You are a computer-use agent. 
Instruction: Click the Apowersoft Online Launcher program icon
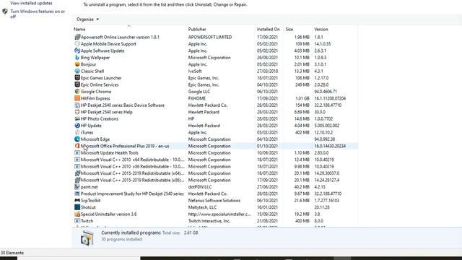click(x=77, y=37)
